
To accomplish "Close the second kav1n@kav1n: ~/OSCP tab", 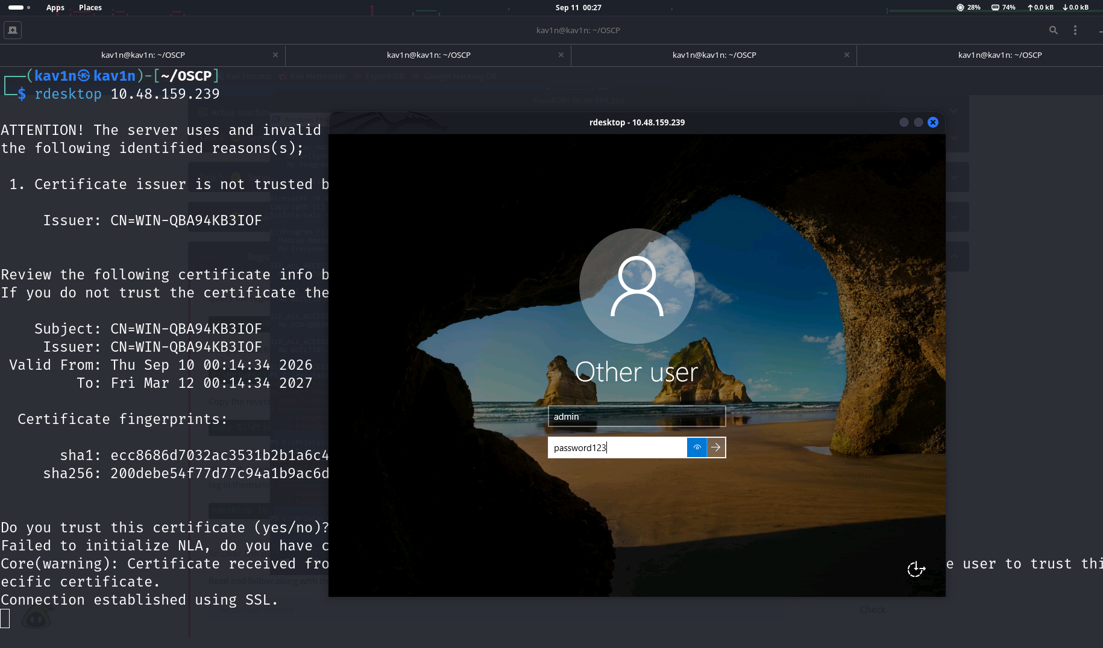I will 561,55.
